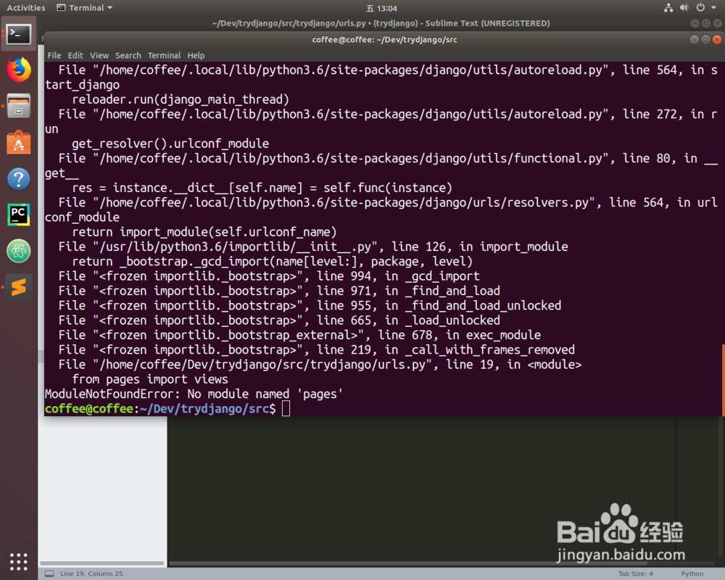Click the Sublime Text window title bar
Screen dimensions: 725x580
[x=381, y=23]
